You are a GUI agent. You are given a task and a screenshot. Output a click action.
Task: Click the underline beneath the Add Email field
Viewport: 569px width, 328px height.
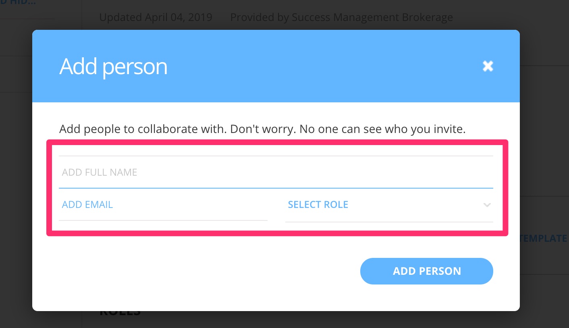163,220
